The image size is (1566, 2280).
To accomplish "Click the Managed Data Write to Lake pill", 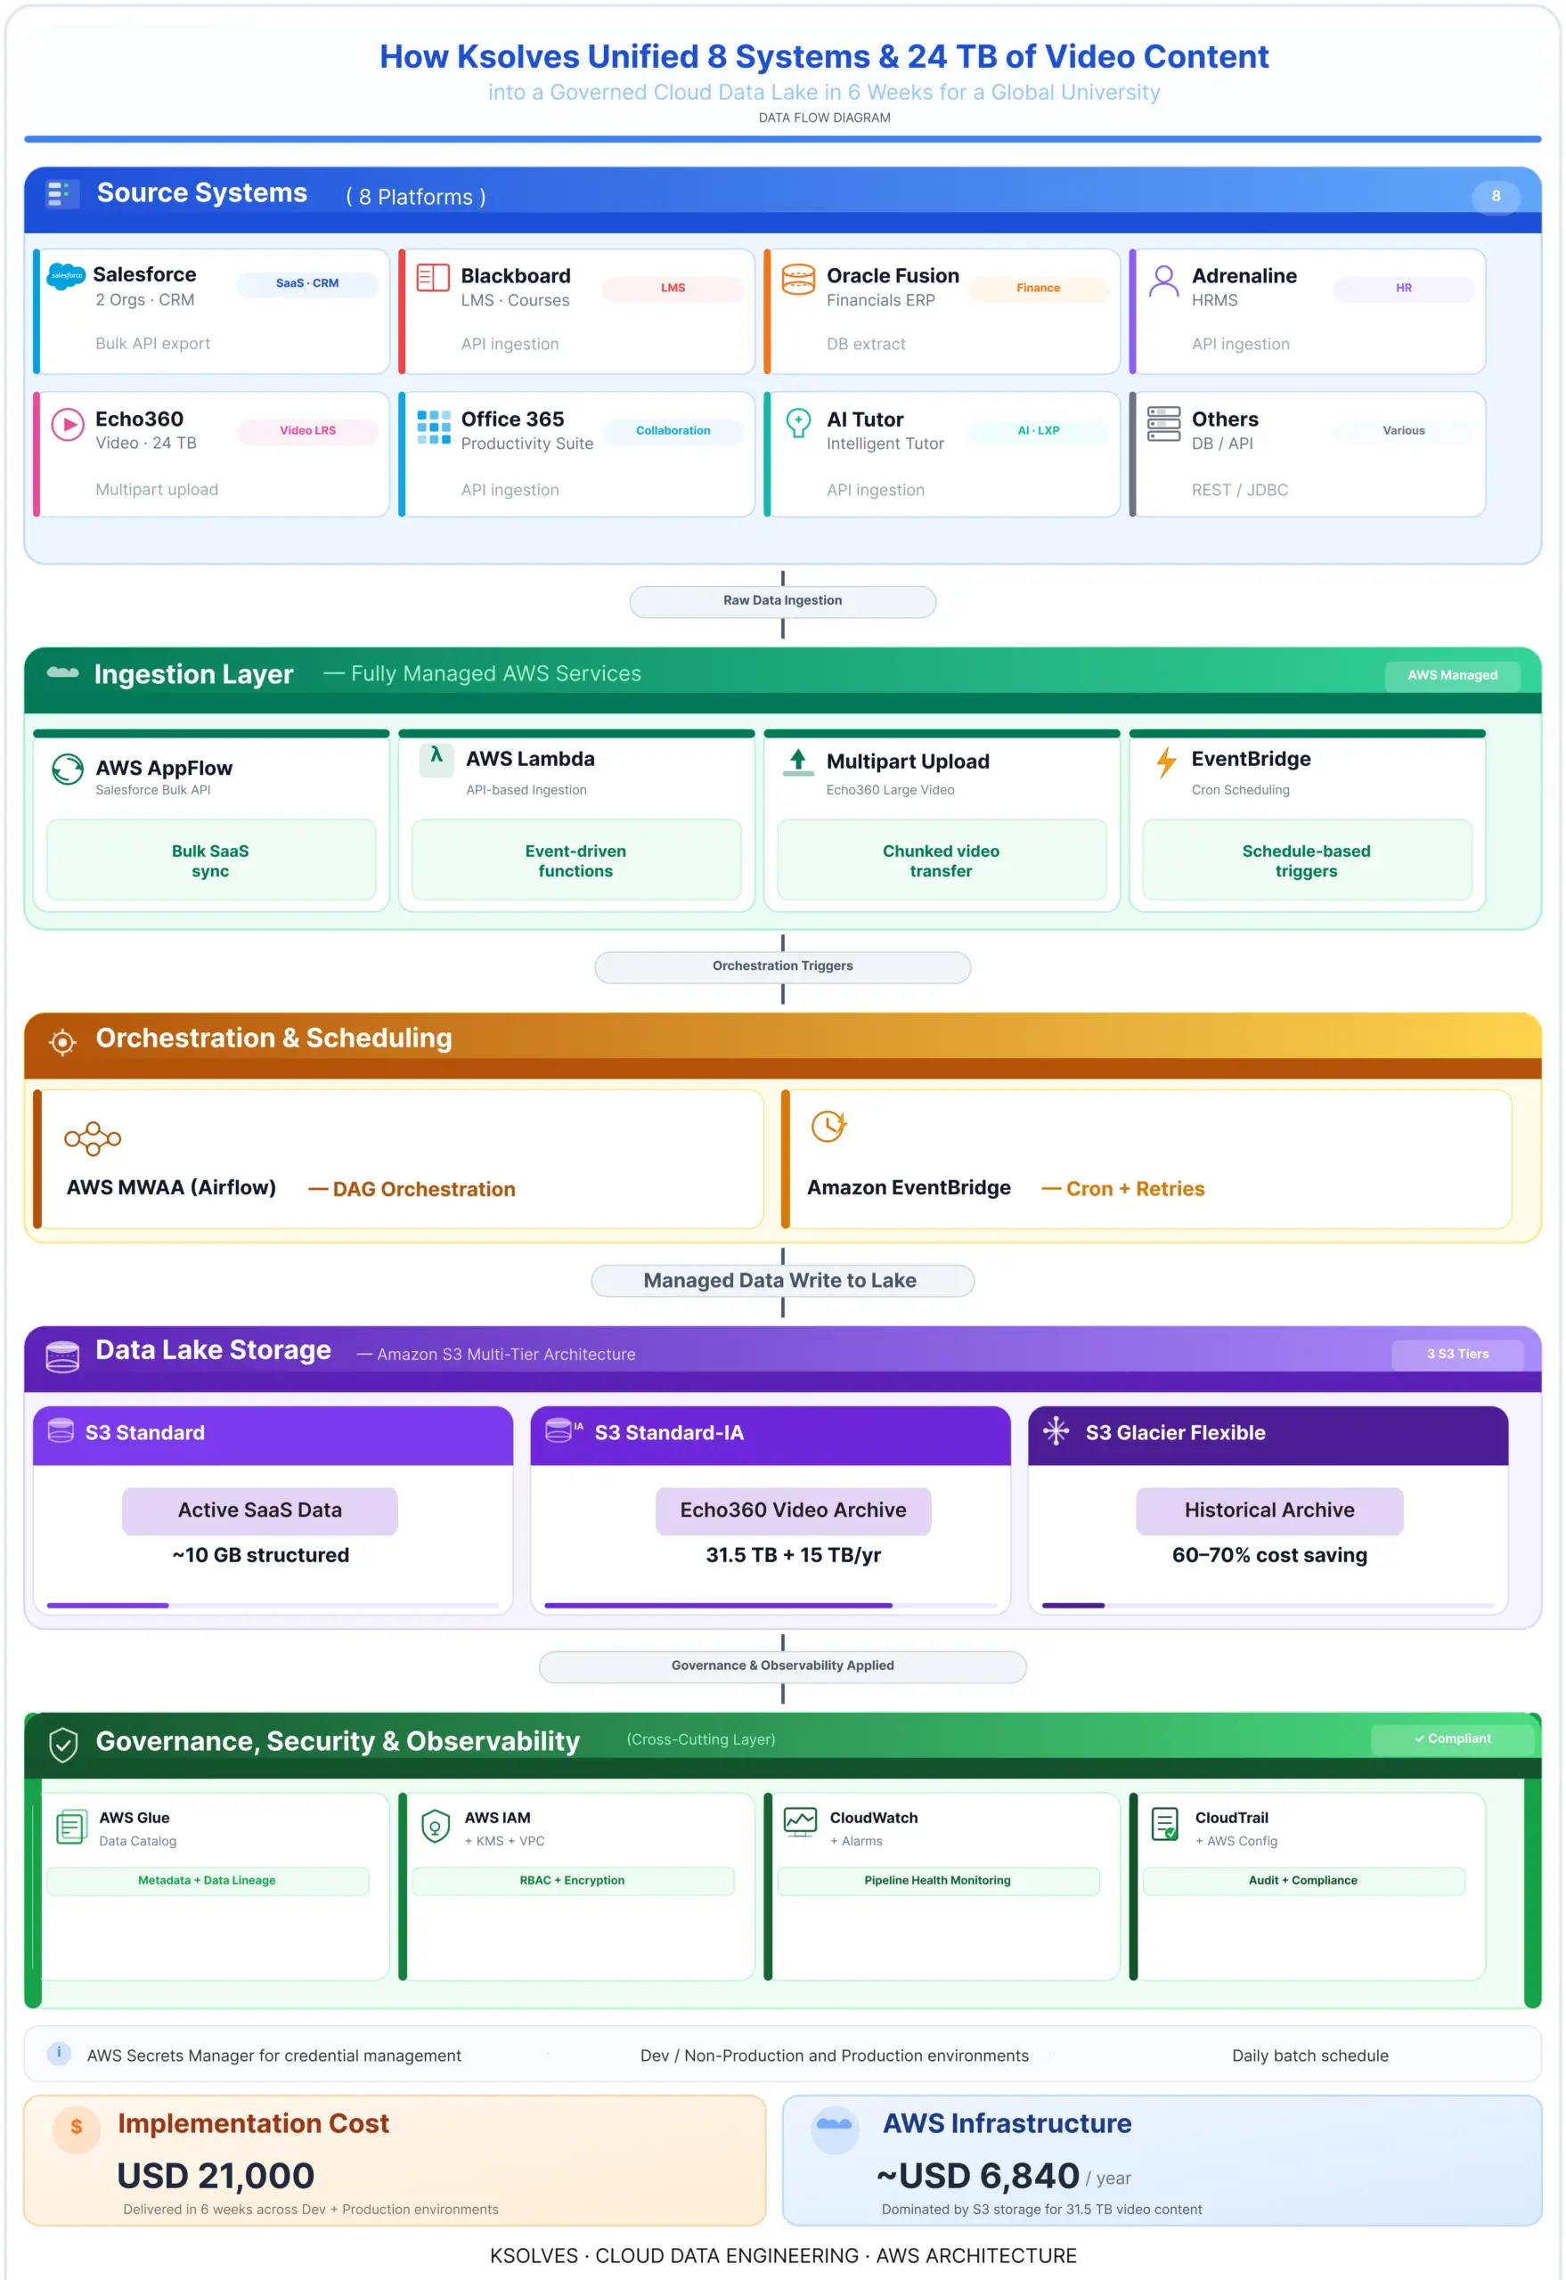I will (x=783, y=1281).
